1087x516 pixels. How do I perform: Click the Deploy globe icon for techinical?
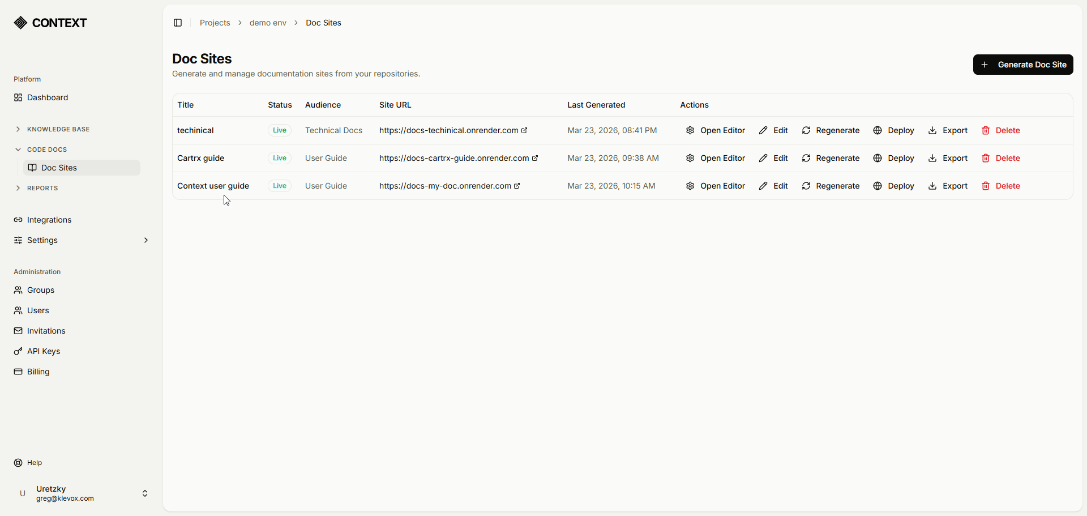pyautogui.click(x=878, y=130)
